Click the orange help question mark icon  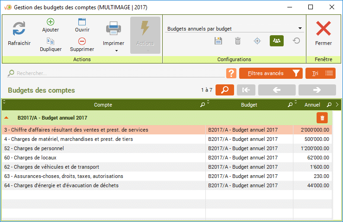tap(231, 73)
